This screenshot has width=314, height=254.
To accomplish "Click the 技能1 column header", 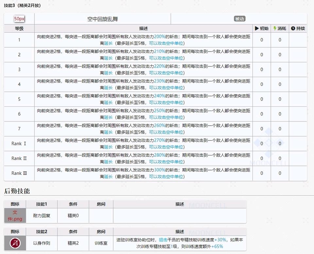I will tap(42, 204).
